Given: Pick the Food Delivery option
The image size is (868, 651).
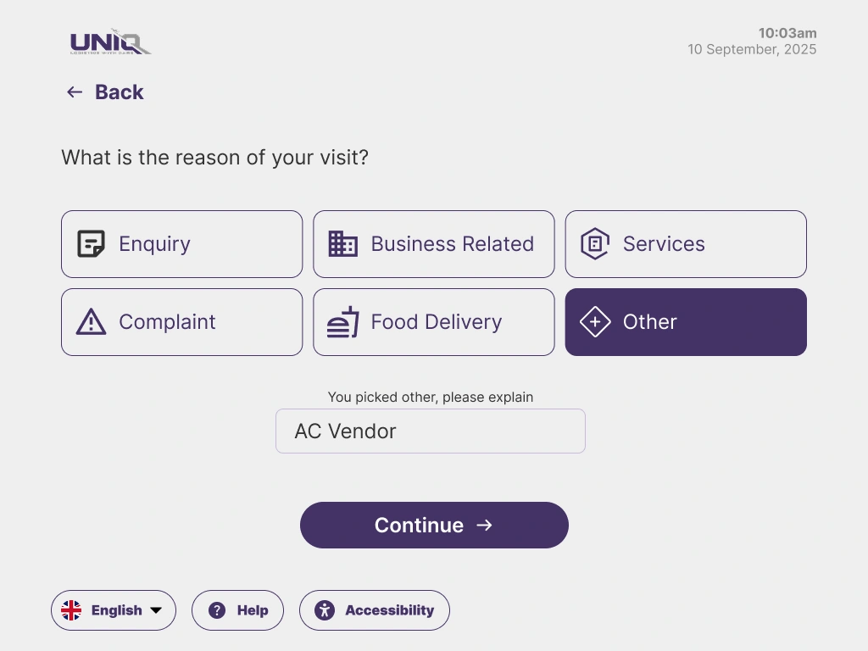Looking at the screenshot, I should (x=433, y=322).
